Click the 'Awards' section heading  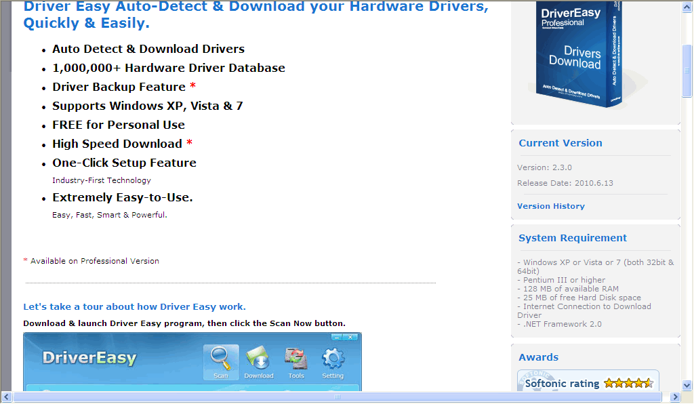pos(538,357)
